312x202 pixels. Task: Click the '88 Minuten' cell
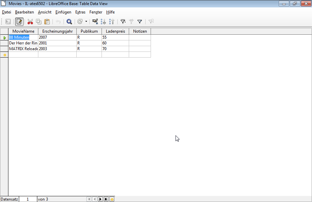point(23,37)
